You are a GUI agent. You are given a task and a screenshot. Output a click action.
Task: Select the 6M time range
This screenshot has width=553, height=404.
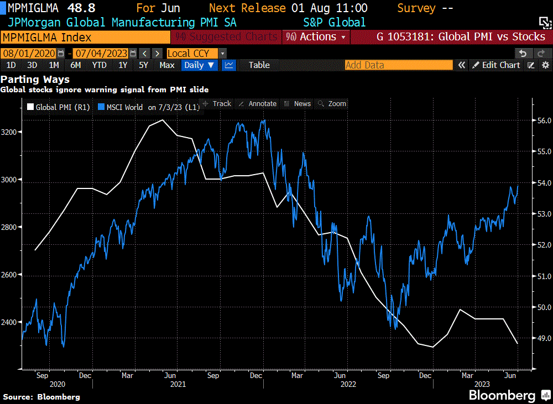click(75, 65)
